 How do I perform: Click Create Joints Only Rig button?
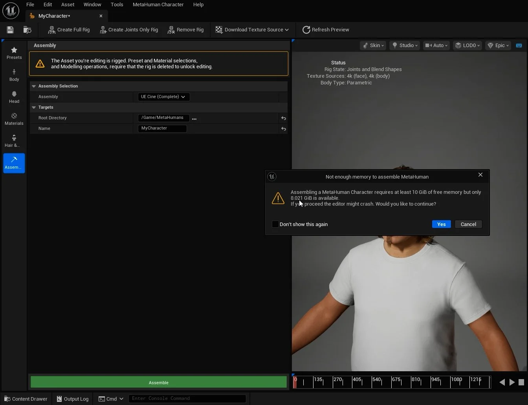click(129, 30)
